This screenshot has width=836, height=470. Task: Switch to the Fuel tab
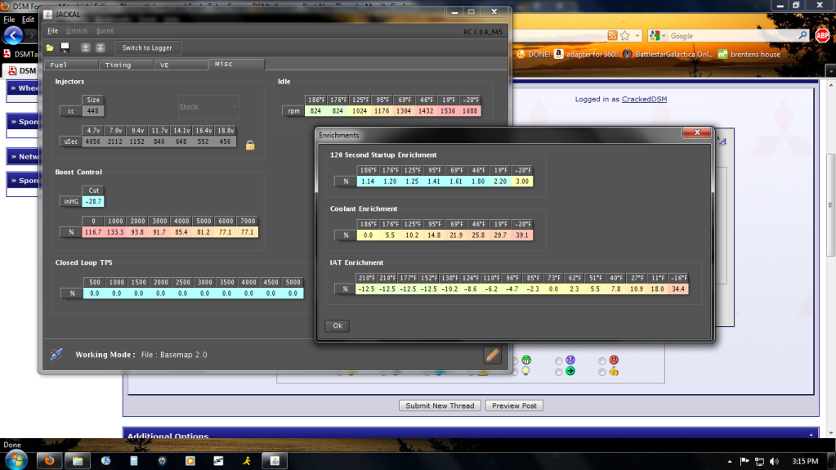click(x=71, y=65)
